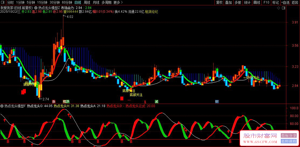Click the stock title 我爱我家(日线.前复权)
The width and height of the screenshot is (300, 147).
[16, 8]
